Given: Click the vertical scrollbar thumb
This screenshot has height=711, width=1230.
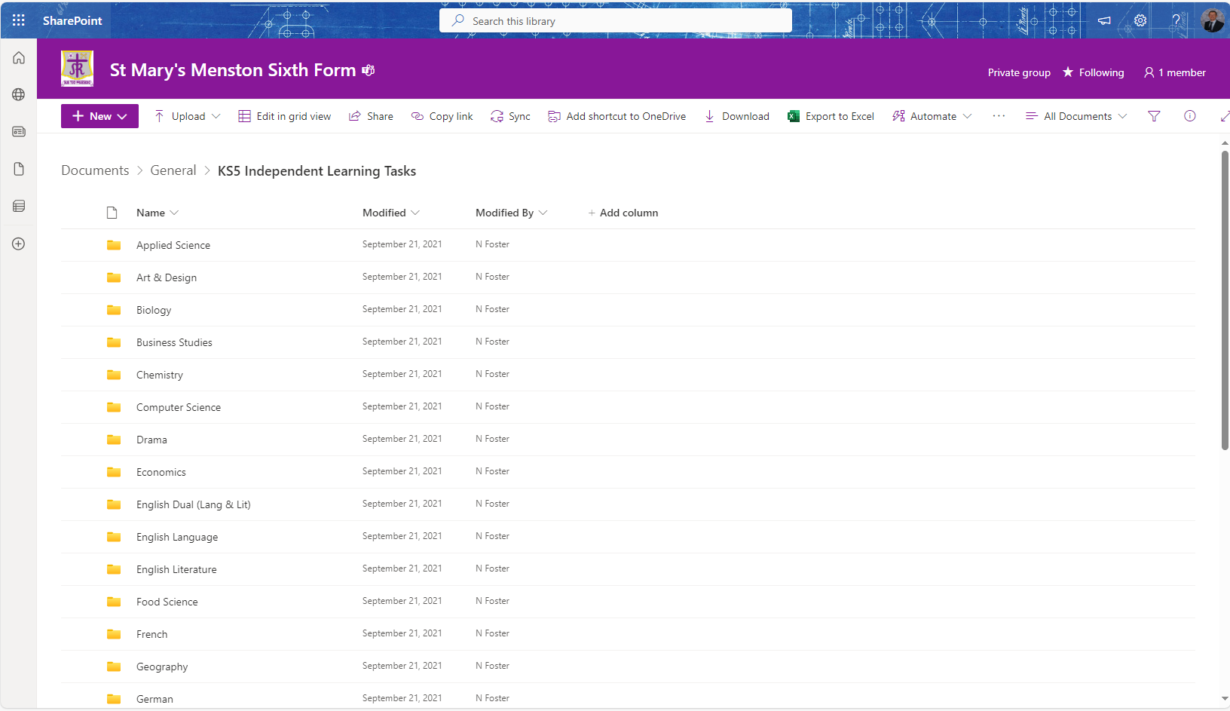Looking at the screenshot, I should coord(1225,300).
